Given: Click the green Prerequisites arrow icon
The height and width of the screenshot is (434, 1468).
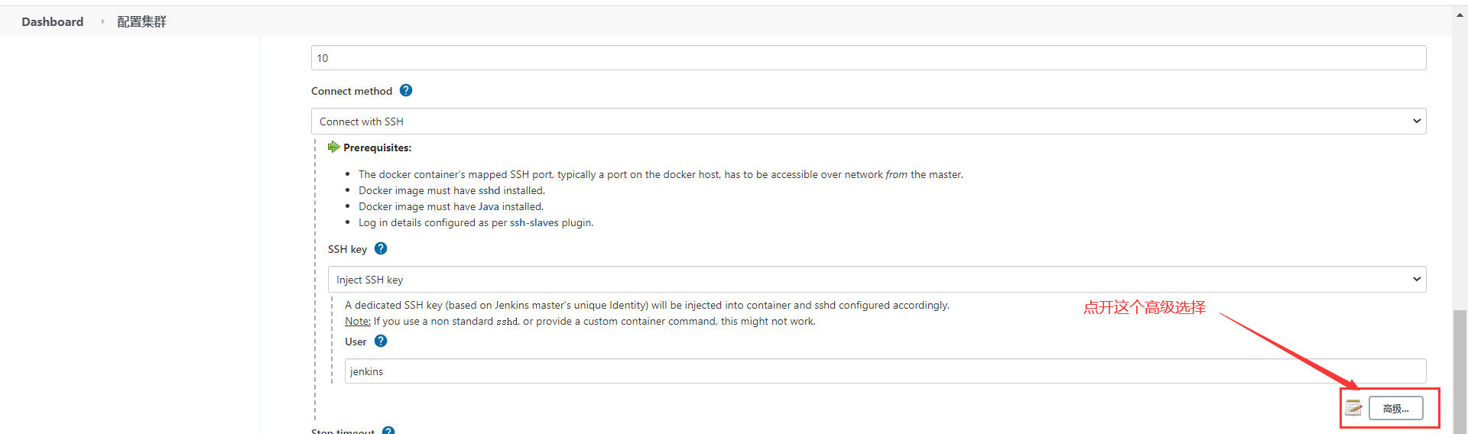Looking at the screenshot, I should [333, 147].
